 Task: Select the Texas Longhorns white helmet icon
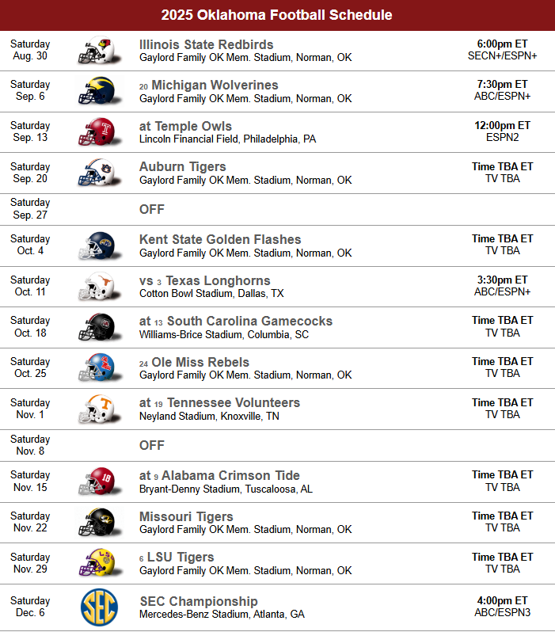point(99,287)
